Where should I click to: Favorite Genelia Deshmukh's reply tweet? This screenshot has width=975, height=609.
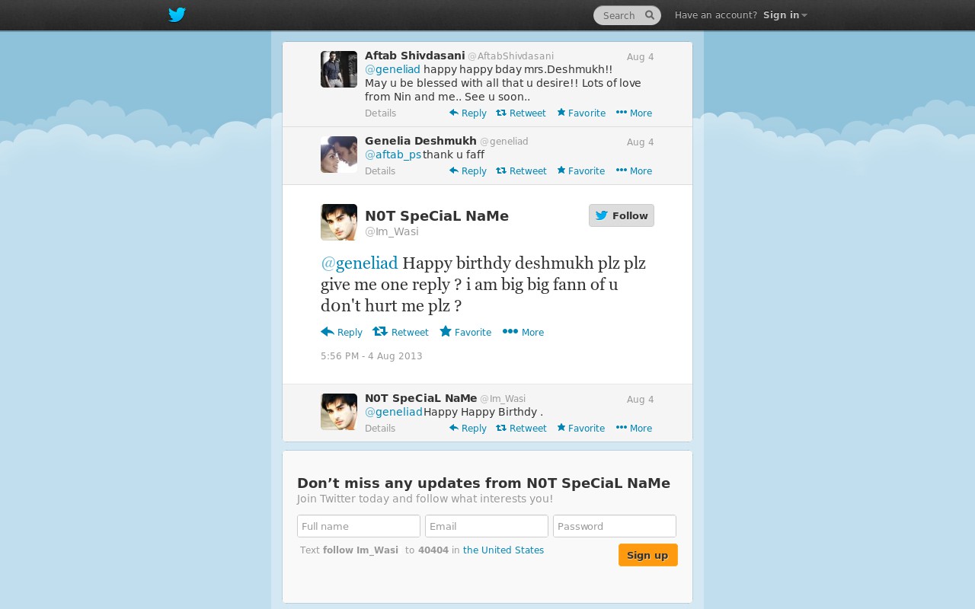pyautogui.click(x=581, y=171)
